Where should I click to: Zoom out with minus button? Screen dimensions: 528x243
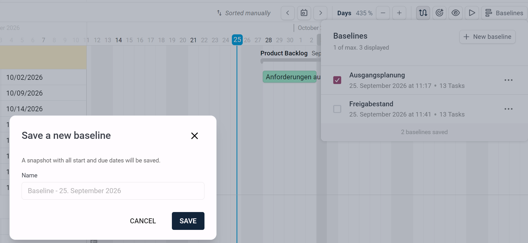[x=383, y=13]
